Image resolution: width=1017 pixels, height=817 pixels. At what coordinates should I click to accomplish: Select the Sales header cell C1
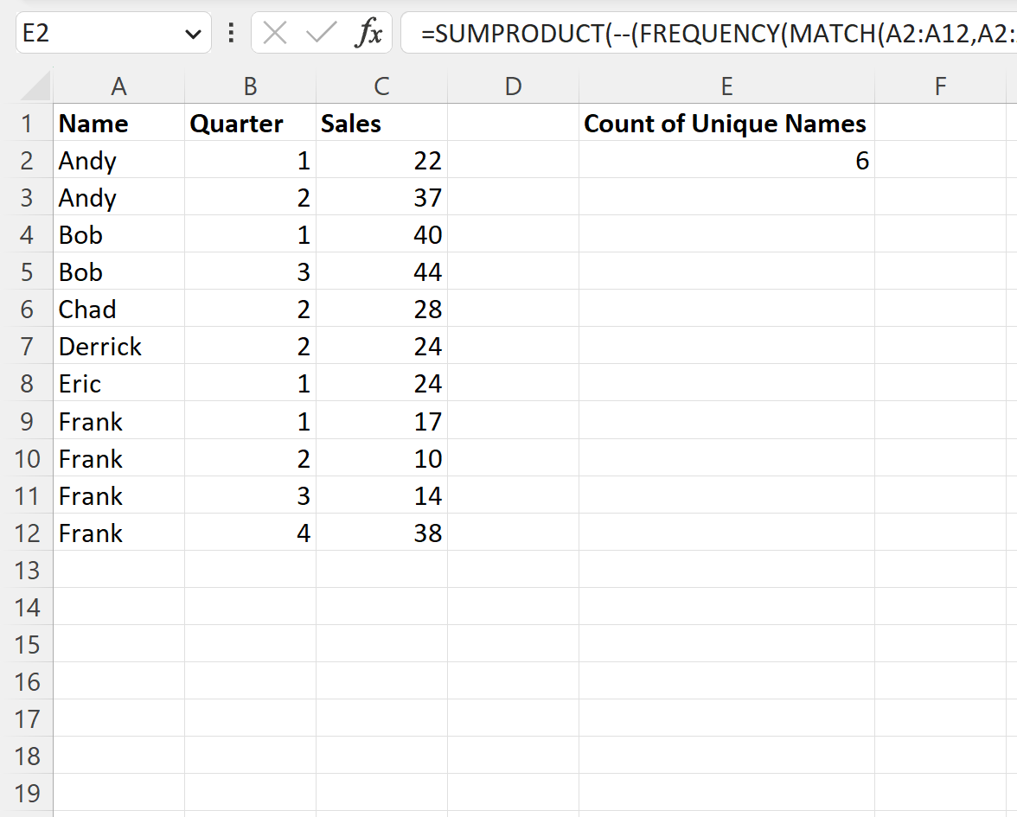[x=381, y=123]
